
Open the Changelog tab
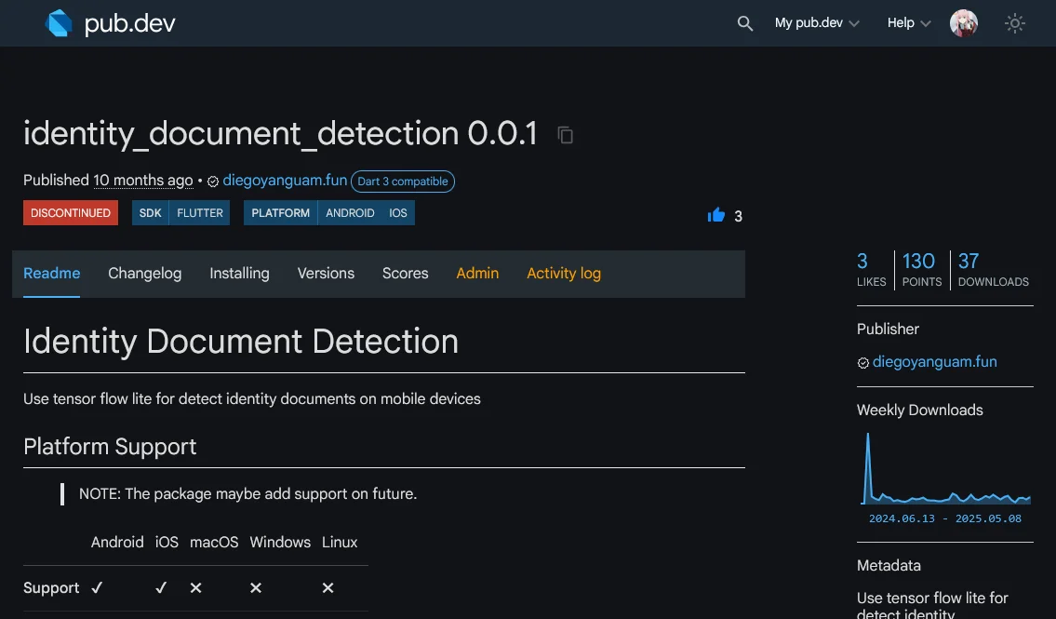point(145,274)
